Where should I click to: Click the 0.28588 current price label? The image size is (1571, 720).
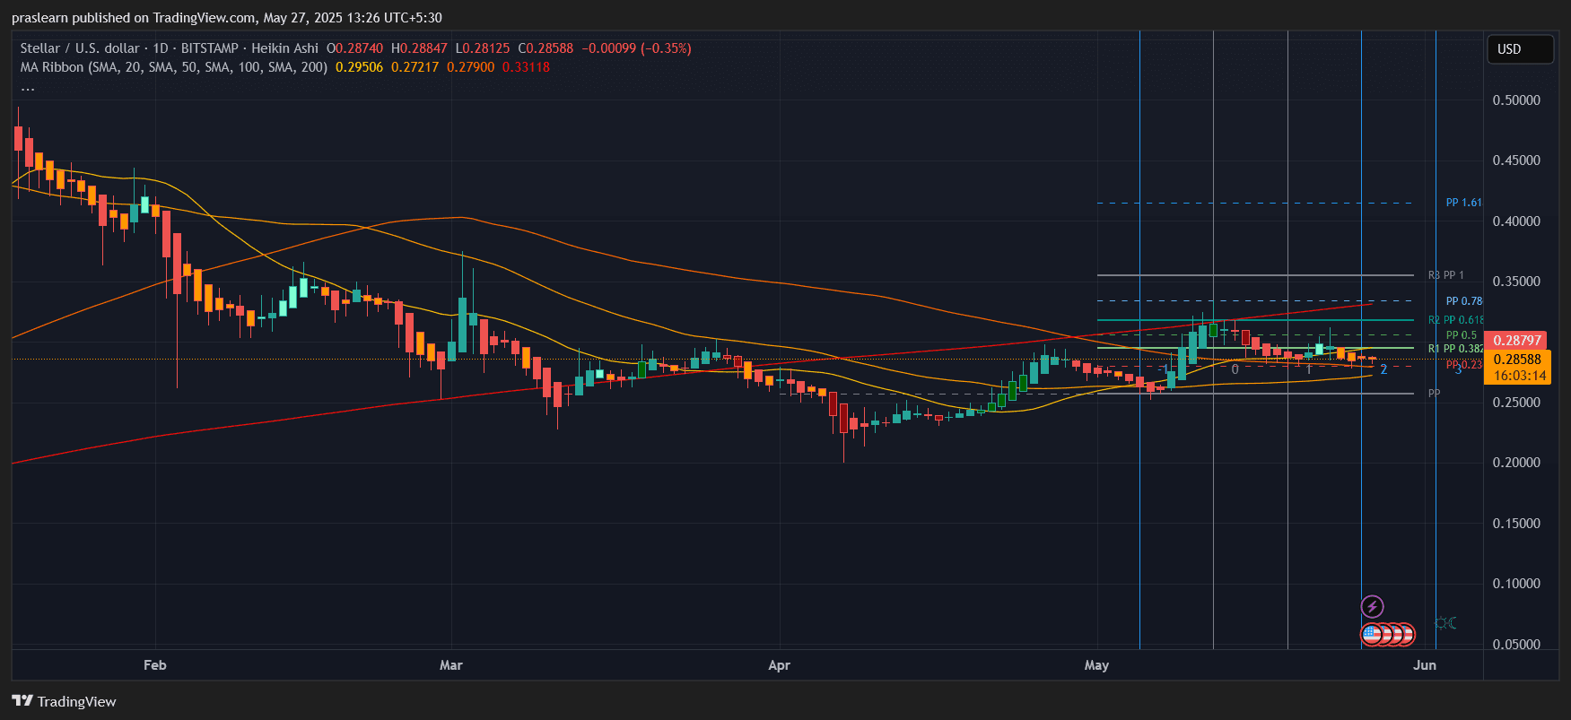tap(1516, 360)
